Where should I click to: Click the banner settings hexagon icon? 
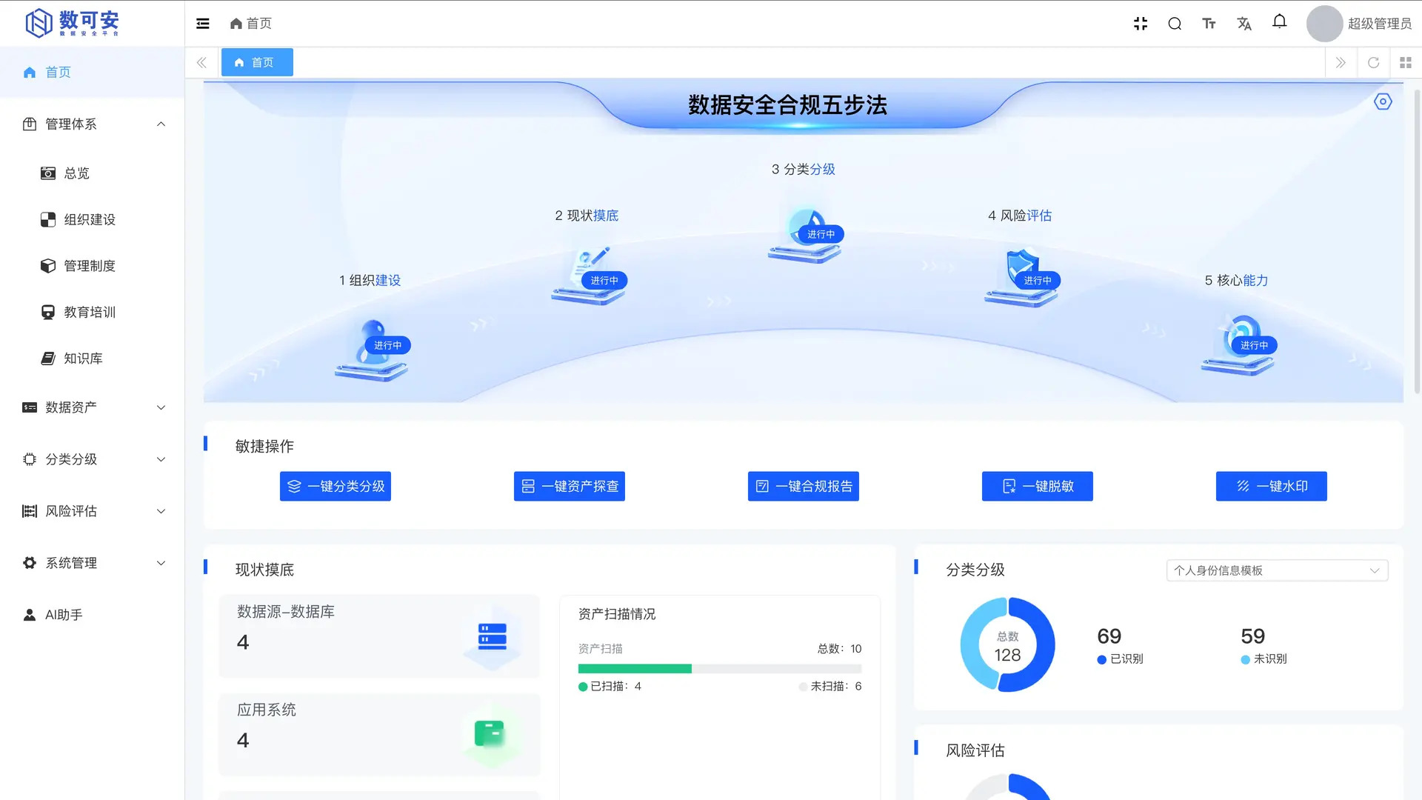pyautogui.click(x=1383, y=101)
